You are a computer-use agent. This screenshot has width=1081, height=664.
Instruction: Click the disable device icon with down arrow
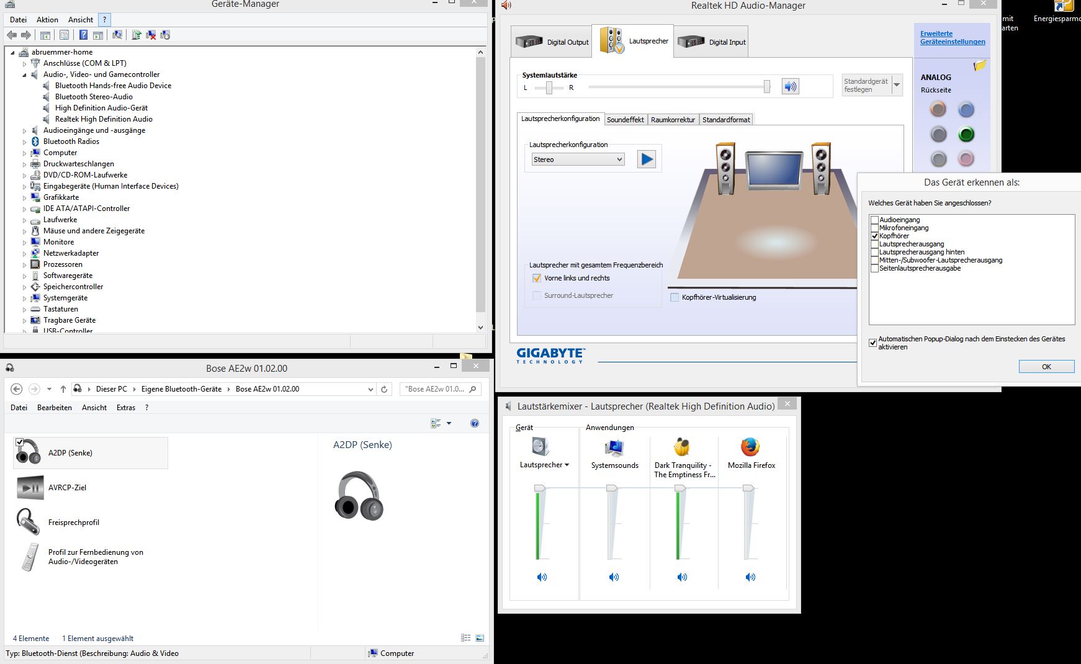pyautogui.click(x=165, y=35)
